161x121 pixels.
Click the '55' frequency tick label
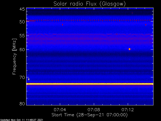tap(22, 36)
